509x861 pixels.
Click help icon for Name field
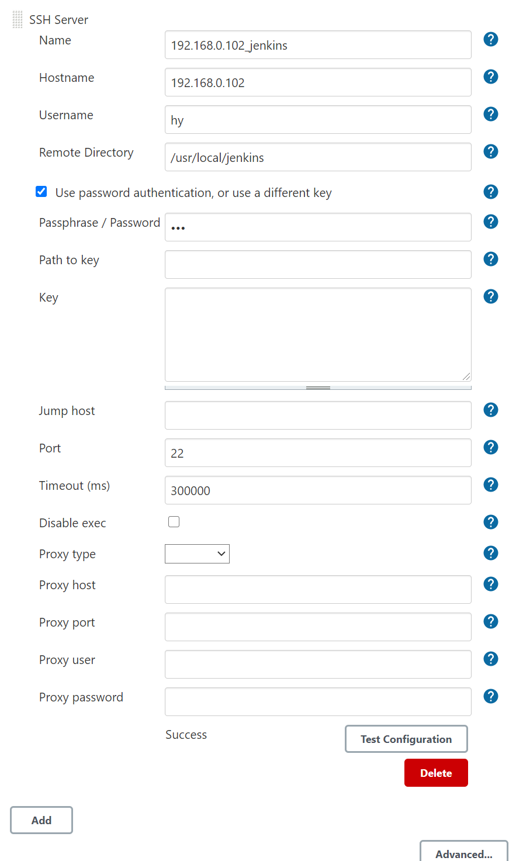(x=491, y=40)
